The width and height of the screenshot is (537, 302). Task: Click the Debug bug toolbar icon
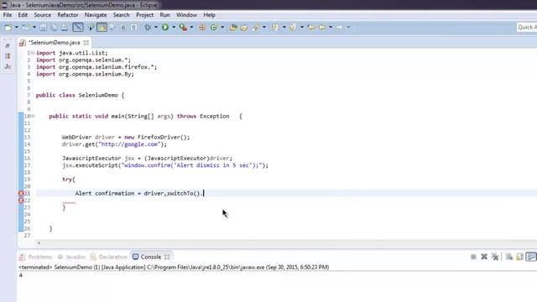[148, 27]
